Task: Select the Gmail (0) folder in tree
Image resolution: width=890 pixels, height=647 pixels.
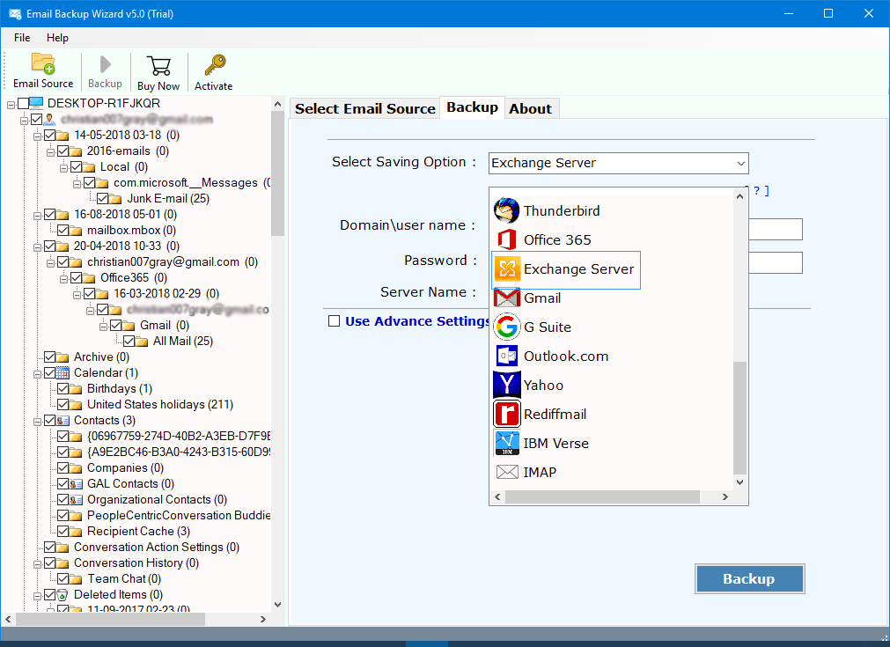Action: pos(165,325)
